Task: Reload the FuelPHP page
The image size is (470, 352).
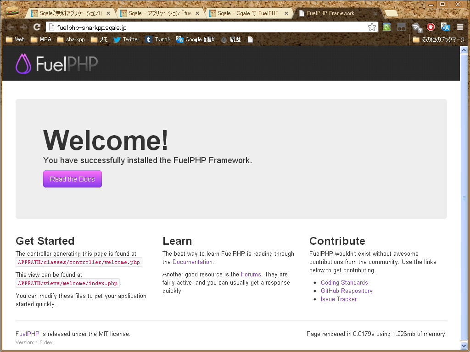Action: tap(37, 27)
